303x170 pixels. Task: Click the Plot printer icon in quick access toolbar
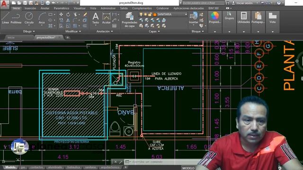(48, 3)
